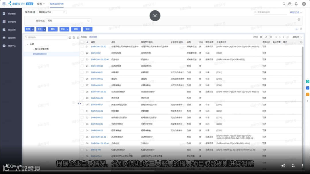310x174 pixels.
Task: Select 新加坡报表项目 tree item
Action: point(40,54)
